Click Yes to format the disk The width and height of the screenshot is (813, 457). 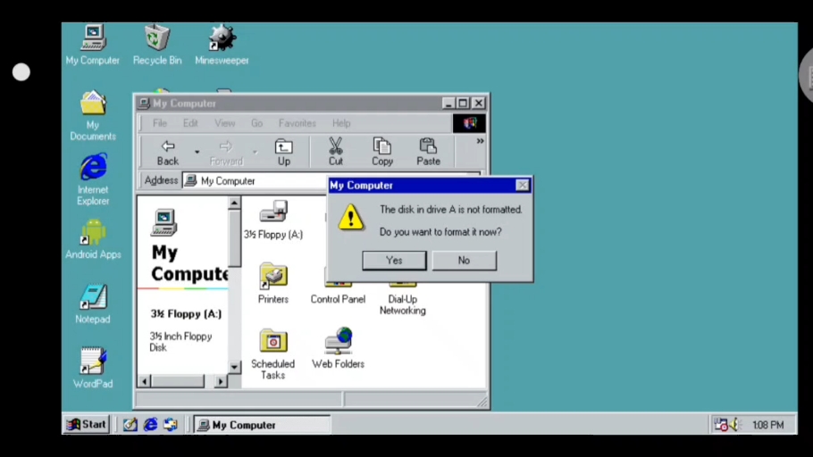[394, 261]
